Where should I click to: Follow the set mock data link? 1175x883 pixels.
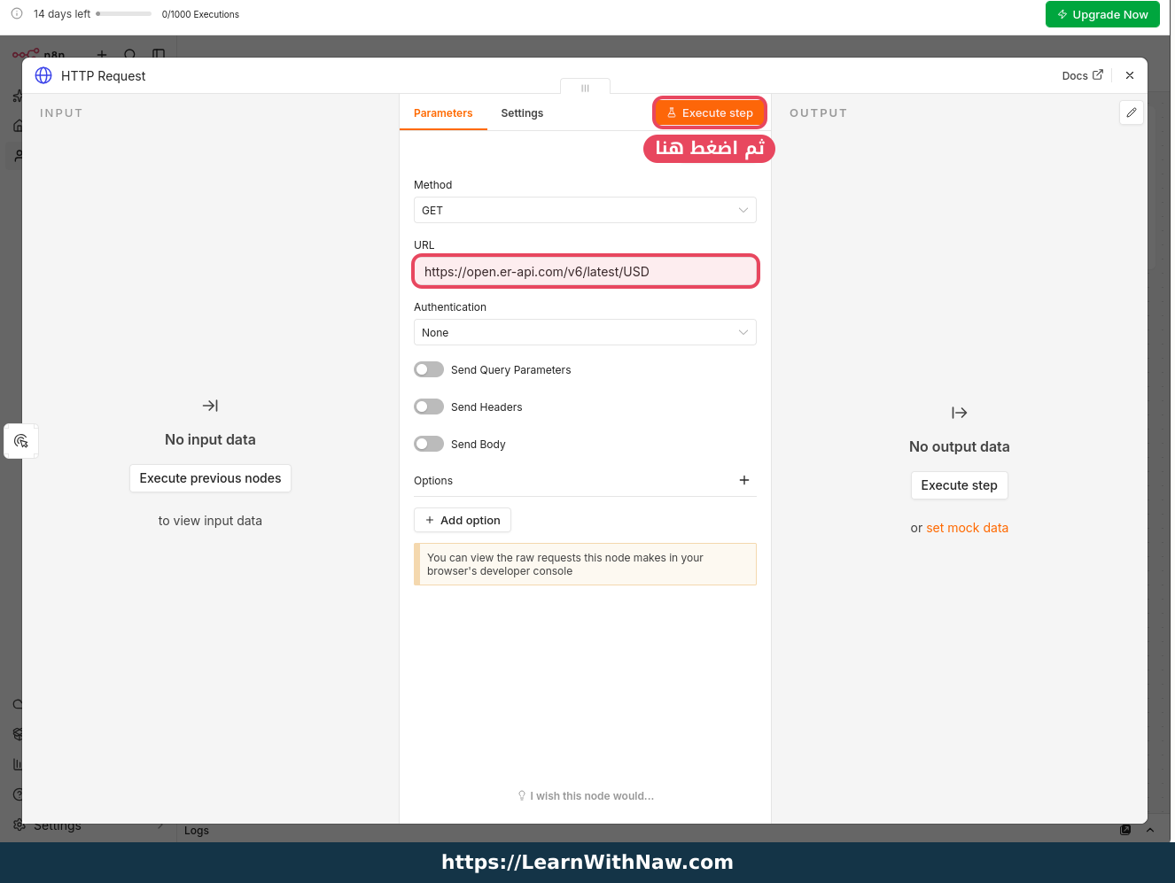(968, 528)
